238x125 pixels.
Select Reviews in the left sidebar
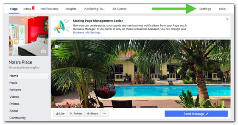(x=15, y=90)
